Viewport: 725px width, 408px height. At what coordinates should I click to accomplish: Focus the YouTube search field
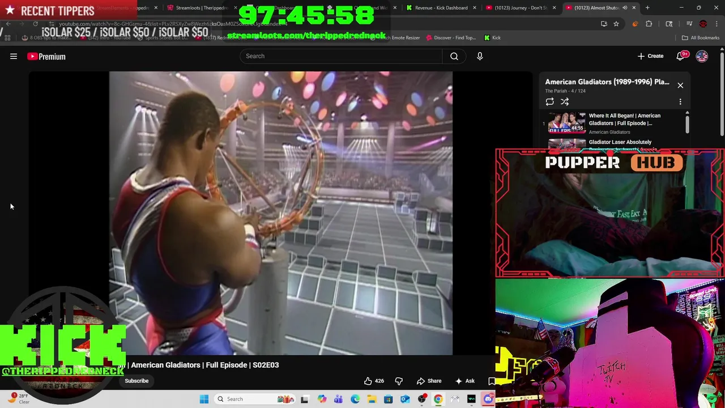342,56
